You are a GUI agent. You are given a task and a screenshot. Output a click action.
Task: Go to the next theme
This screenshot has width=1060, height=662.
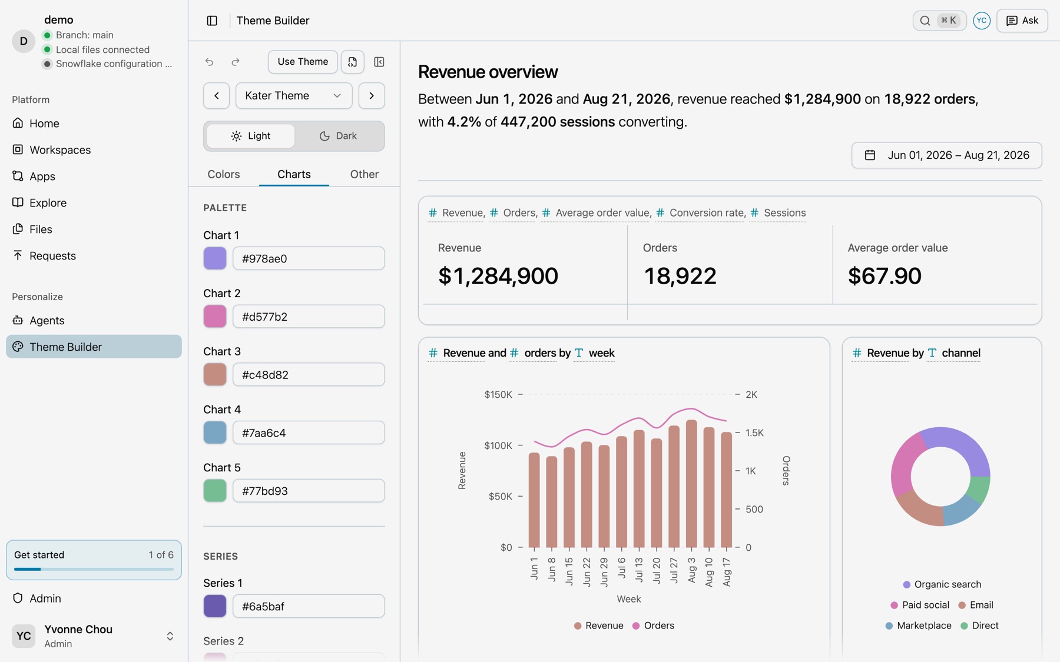click(x=372, y=96)
